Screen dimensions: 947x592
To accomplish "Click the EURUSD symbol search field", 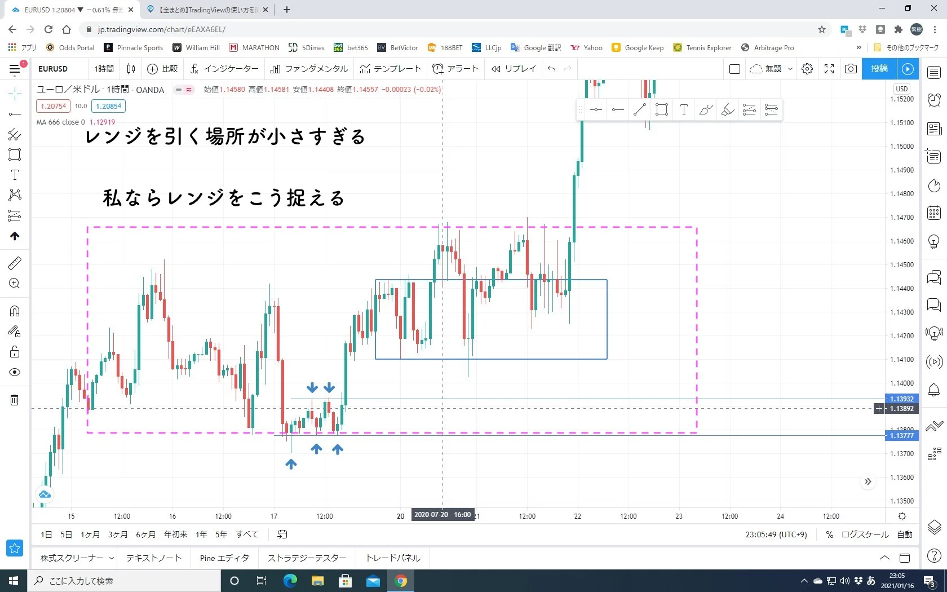I will point(54,69).
